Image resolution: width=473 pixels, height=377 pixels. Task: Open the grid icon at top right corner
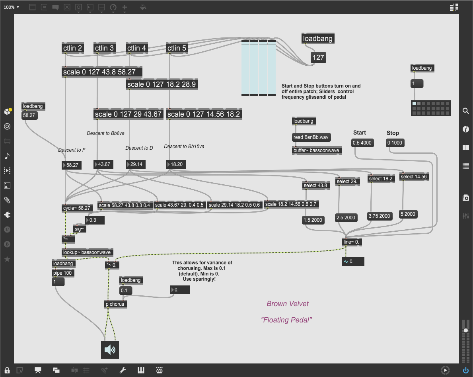[x=454, y=7]
